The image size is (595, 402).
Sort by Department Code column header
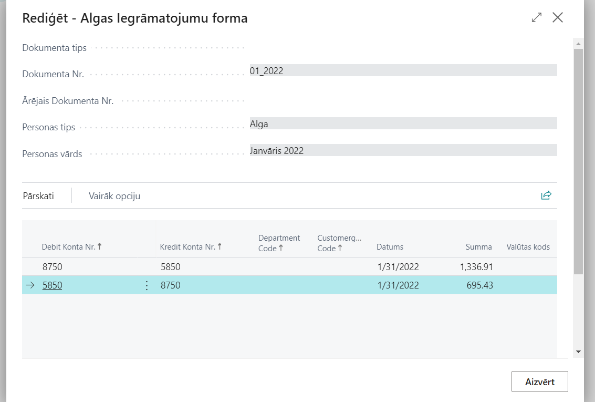(x=279, y=243)
